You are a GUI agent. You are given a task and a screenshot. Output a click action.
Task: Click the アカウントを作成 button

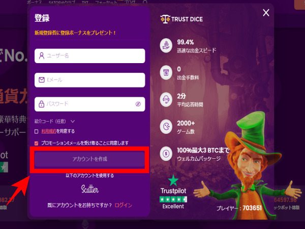coord(89,159)
